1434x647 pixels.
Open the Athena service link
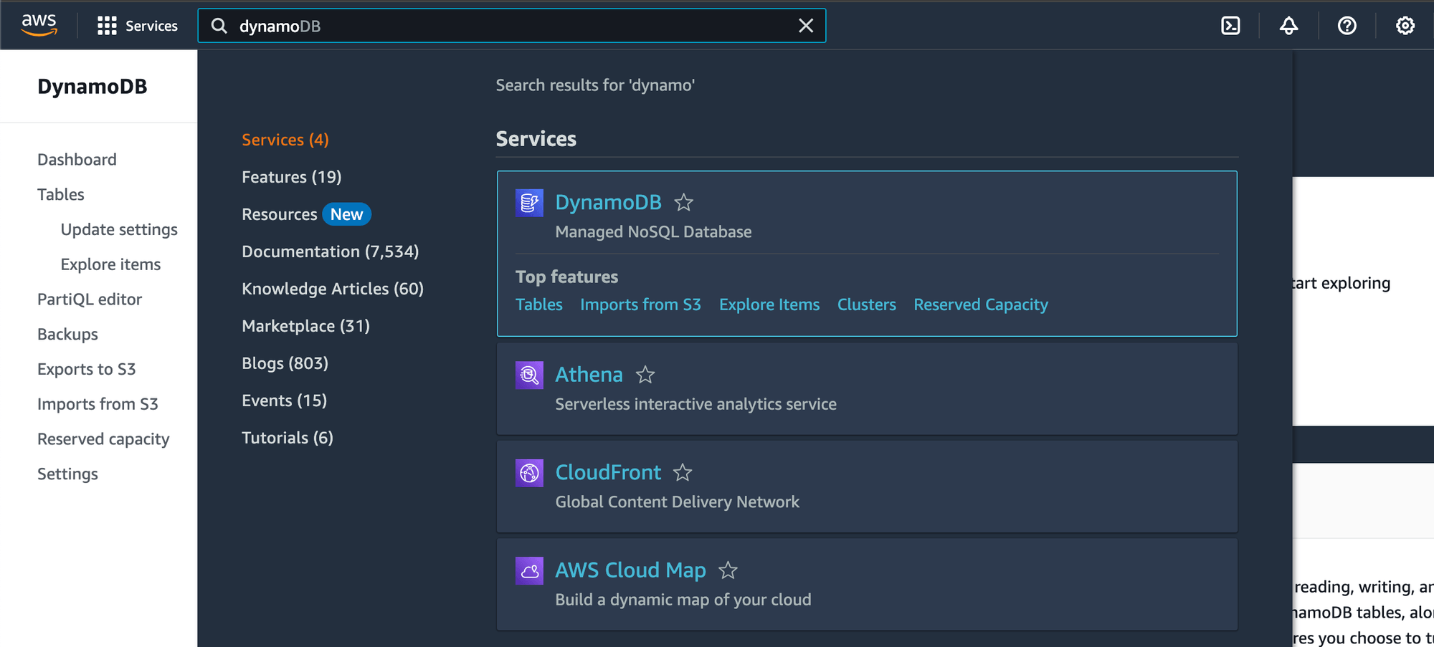pos(589,375)
